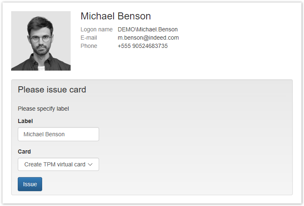Open the Card type dropdown
The width and height of the screenshot is (304, 206).
[58, 164]
